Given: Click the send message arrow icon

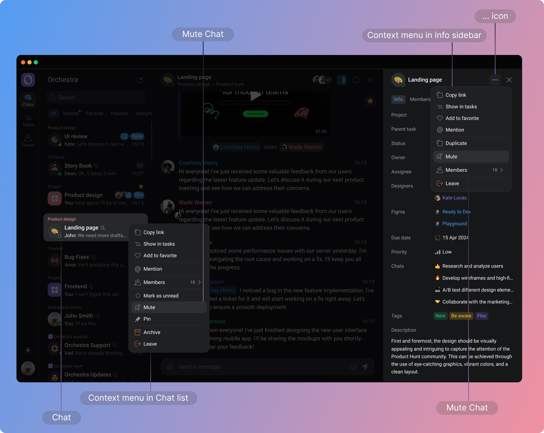Looking at the screenshot, I should click(x=365, y=367).
